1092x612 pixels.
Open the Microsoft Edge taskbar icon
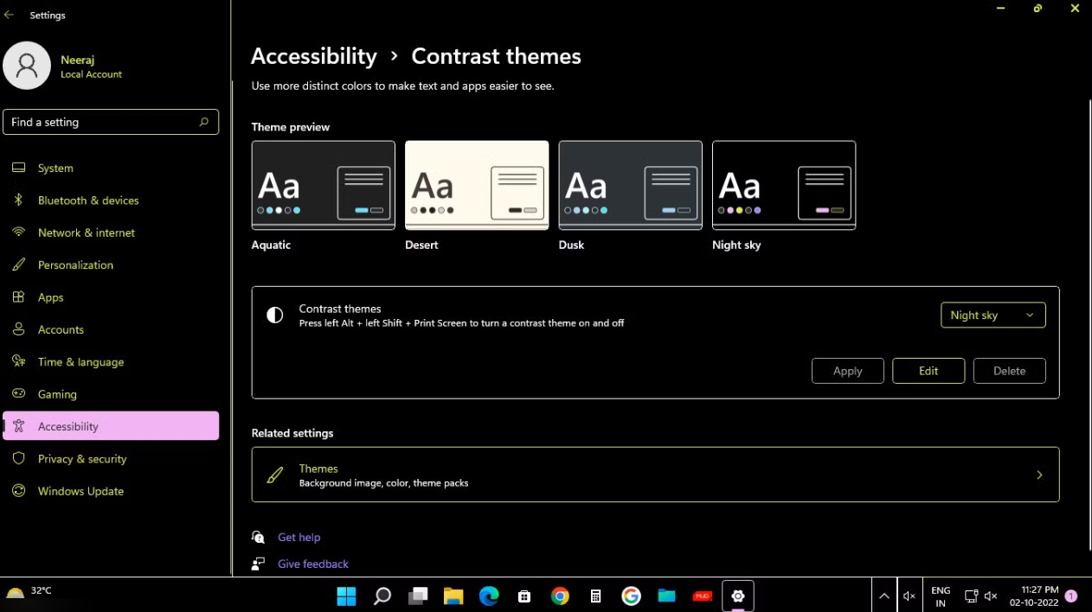489,596
